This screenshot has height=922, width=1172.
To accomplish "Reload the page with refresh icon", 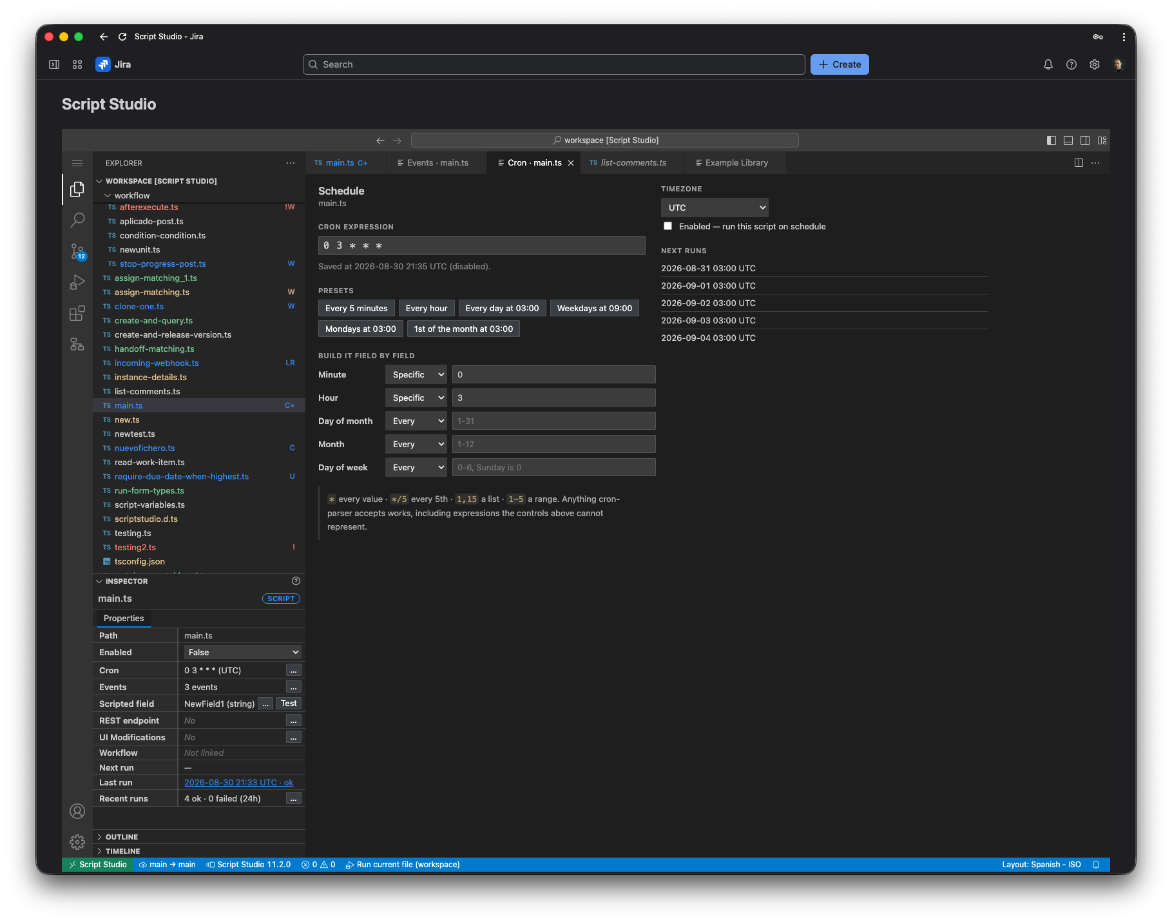I will tap(122, 37).
